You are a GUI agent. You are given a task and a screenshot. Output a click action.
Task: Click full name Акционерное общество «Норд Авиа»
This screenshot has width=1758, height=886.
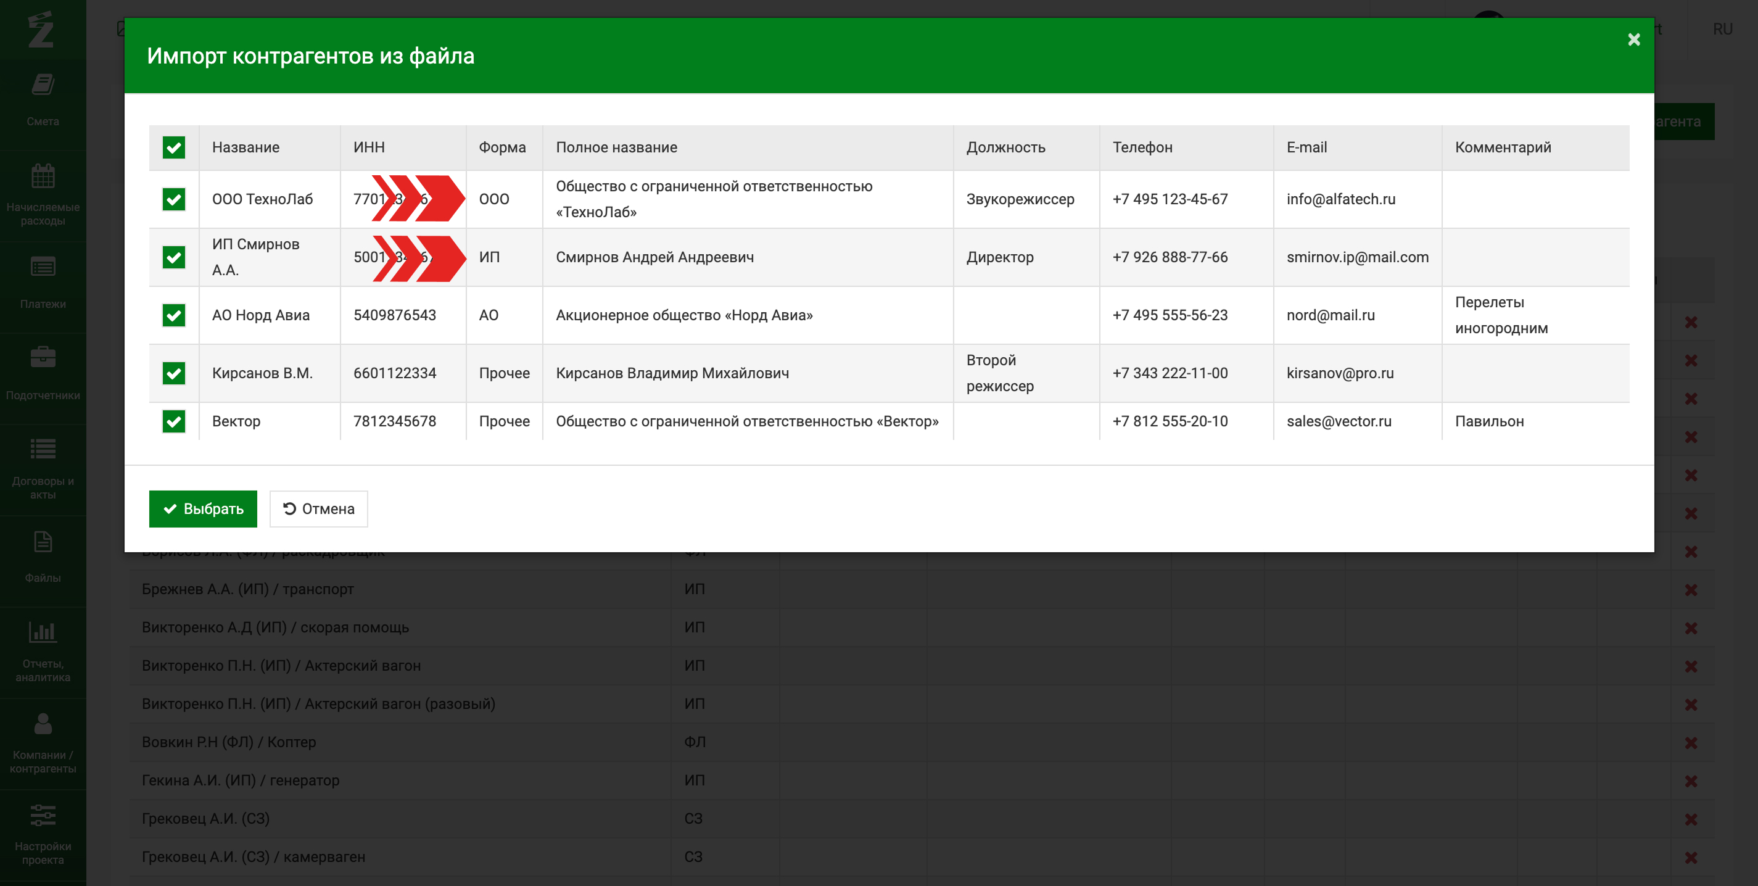coord(684,315)
